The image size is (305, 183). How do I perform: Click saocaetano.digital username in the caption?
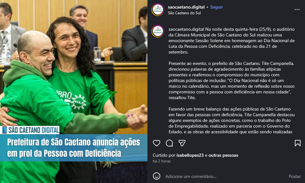coord(186,29)
